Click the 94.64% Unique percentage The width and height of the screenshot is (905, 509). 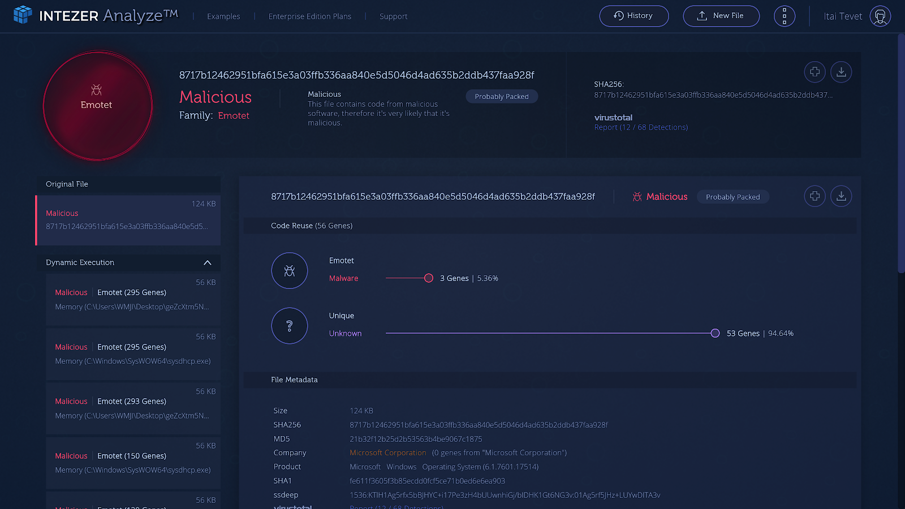(781, 334)
